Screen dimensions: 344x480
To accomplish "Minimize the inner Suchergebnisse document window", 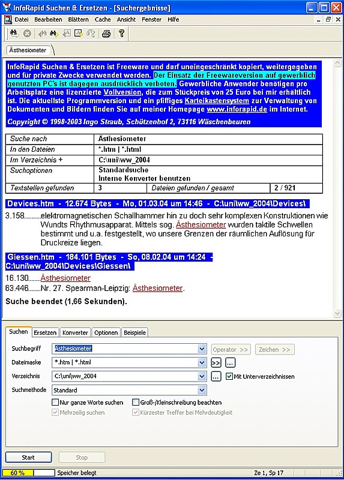I will point(319,20).
